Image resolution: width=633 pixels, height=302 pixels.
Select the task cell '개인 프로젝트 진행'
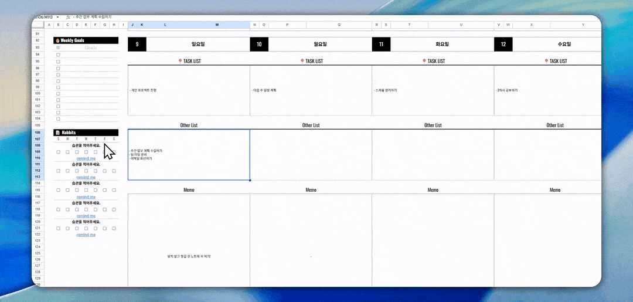tap(189, 90)
